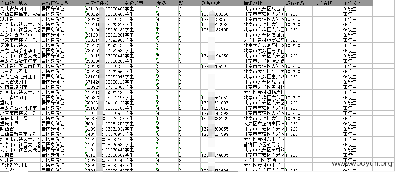Click the address cell starting 大兴区黄村中里4号
The image size is (395, 172).
click(264, 166)
